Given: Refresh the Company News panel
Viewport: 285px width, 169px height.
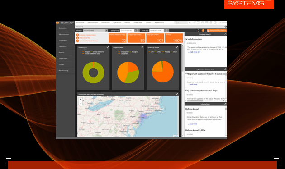Looking at the screenshot, I should [225, 34].
